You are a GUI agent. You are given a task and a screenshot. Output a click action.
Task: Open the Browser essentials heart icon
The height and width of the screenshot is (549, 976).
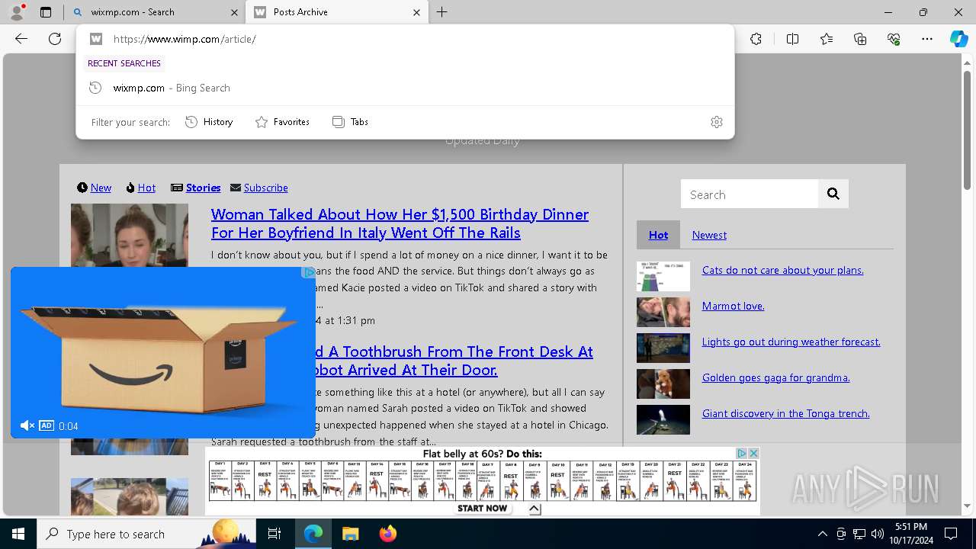(894, 39)
